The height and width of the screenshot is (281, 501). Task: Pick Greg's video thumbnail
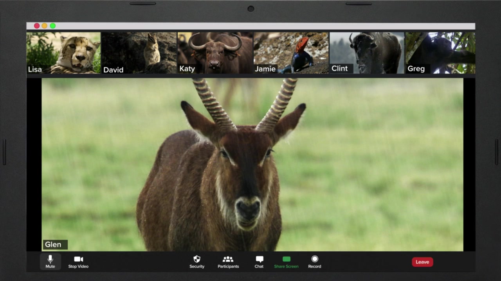tap(440, 53)
